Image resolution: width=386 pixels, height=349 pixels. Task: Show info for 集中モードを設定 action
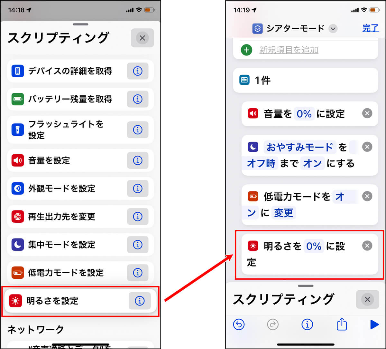[x=138, y=245]
